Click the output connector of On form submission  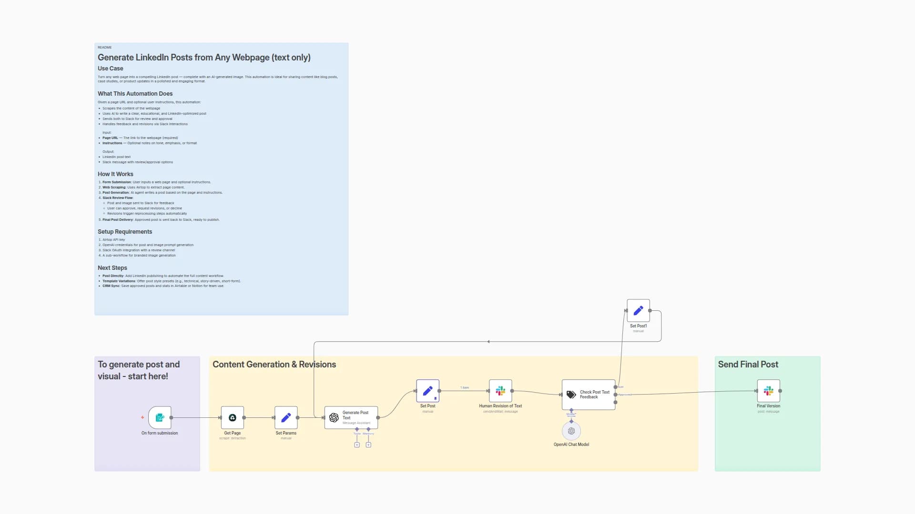tap(171, 417)
